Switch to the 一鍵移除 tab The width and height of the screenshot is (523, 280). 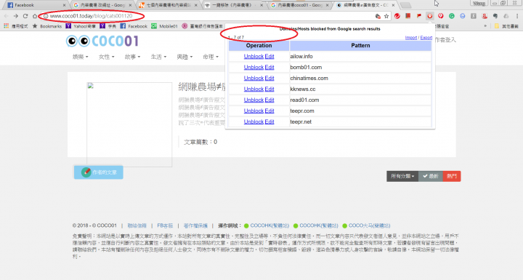click(233, 5)
